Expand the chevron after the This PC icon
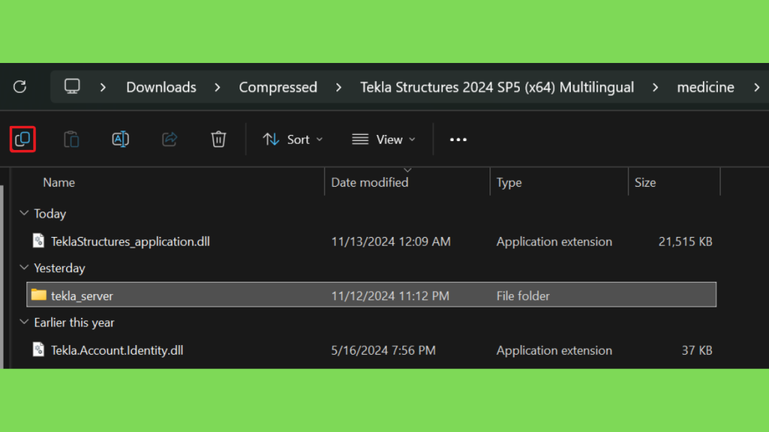The height and width of the screenshot is (432, 769). pyautogui.click(x=103, y=88)
